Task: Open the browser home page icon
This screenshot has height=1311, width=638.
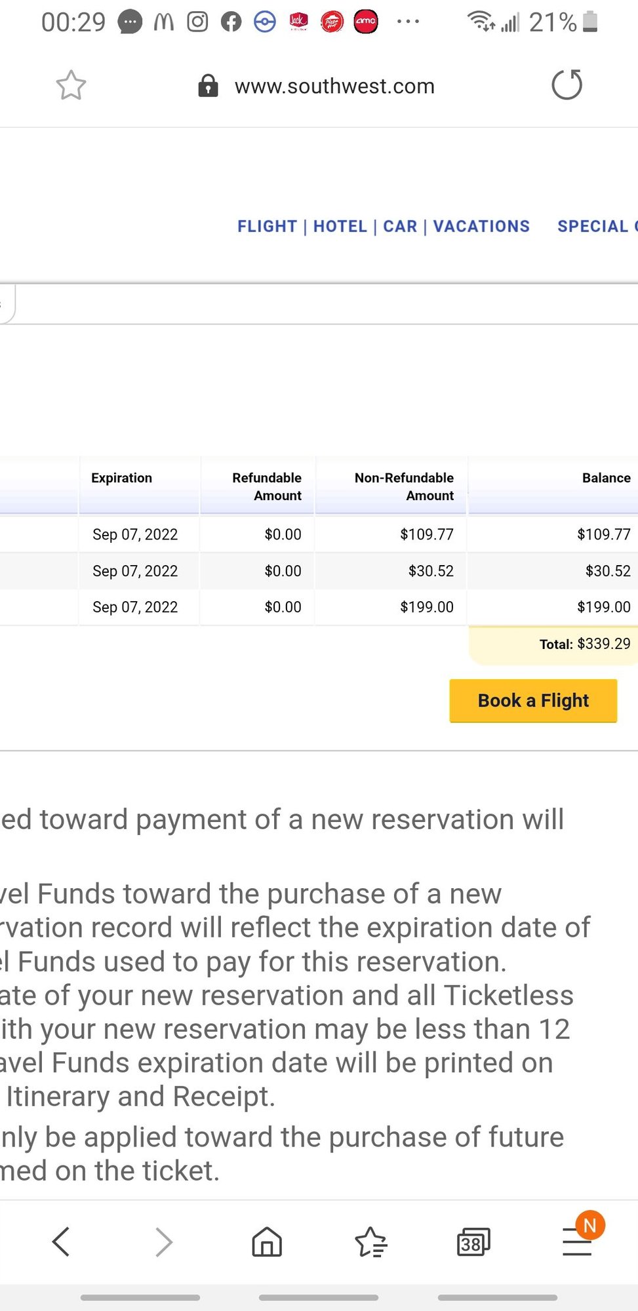Action: pos(267,1241)
